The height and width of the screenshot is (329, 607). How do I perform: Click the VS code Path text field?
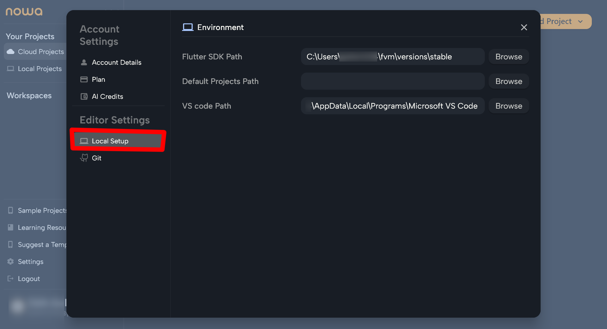click(x=392, y=106)
